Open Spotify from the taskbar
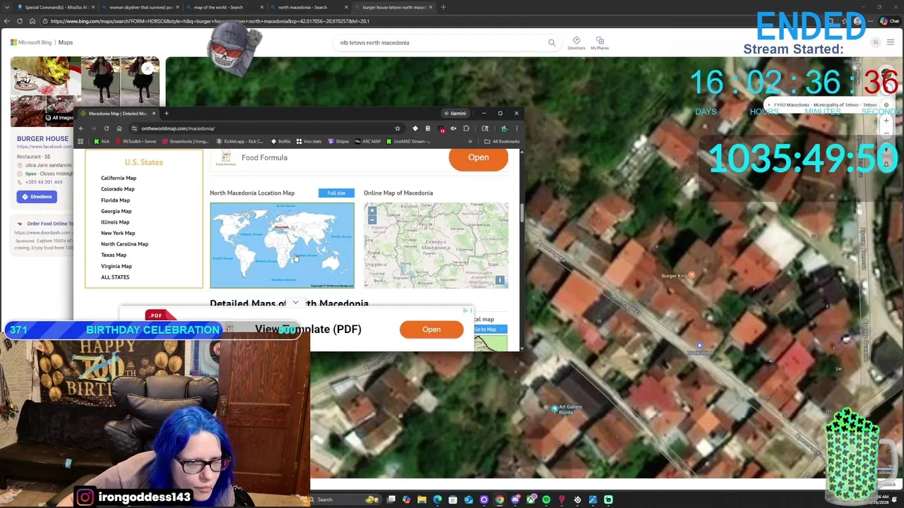 click(546, 500)
